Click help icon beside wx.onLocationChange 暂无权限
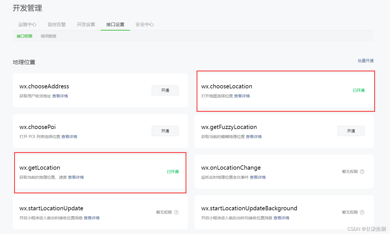Screen dimensions: 390x234 362,172
